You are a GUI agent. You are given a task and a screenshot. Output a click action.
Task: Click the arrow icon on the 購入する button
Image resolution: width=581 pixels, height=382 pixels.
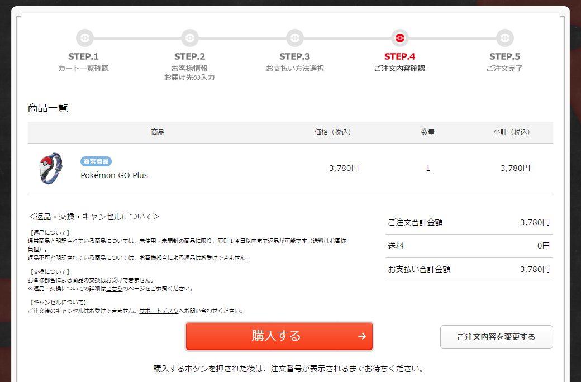(x=362, y=336)
